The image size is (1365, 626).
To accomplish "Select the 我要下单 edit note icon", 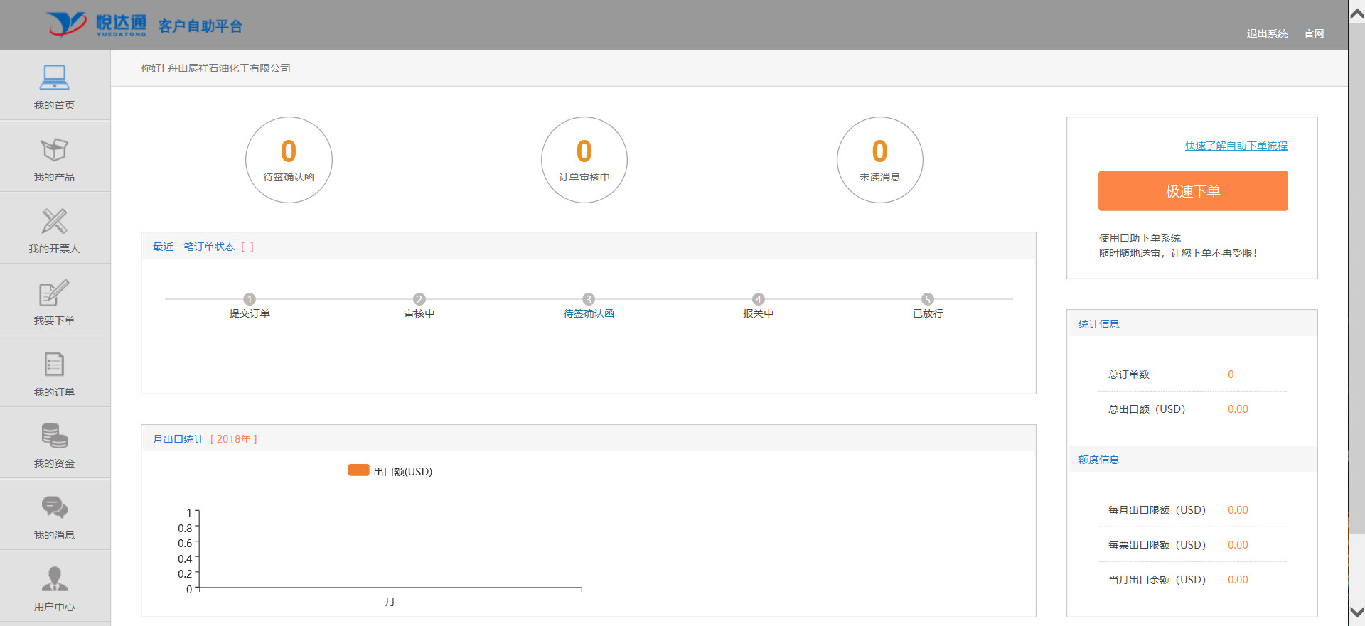I will [54, 293].
